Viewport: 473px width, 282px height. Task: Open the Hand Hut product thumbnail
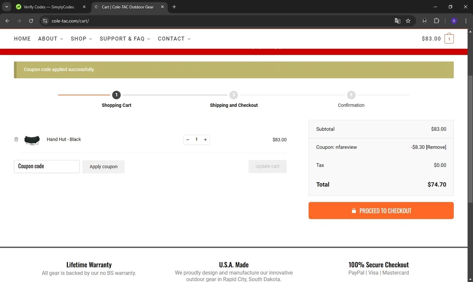[x=32, y=140]
